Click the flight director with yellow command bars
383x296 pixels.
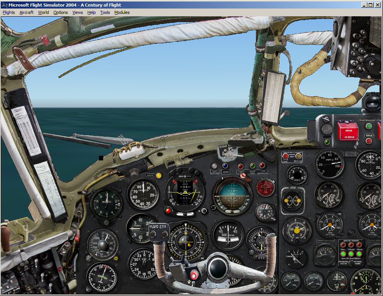coord(185,192)
